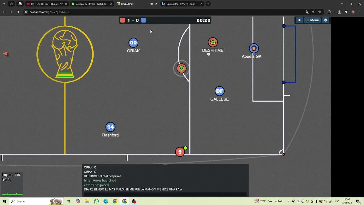
Task: Open the Windows Start menu
Action: [5, 201]
